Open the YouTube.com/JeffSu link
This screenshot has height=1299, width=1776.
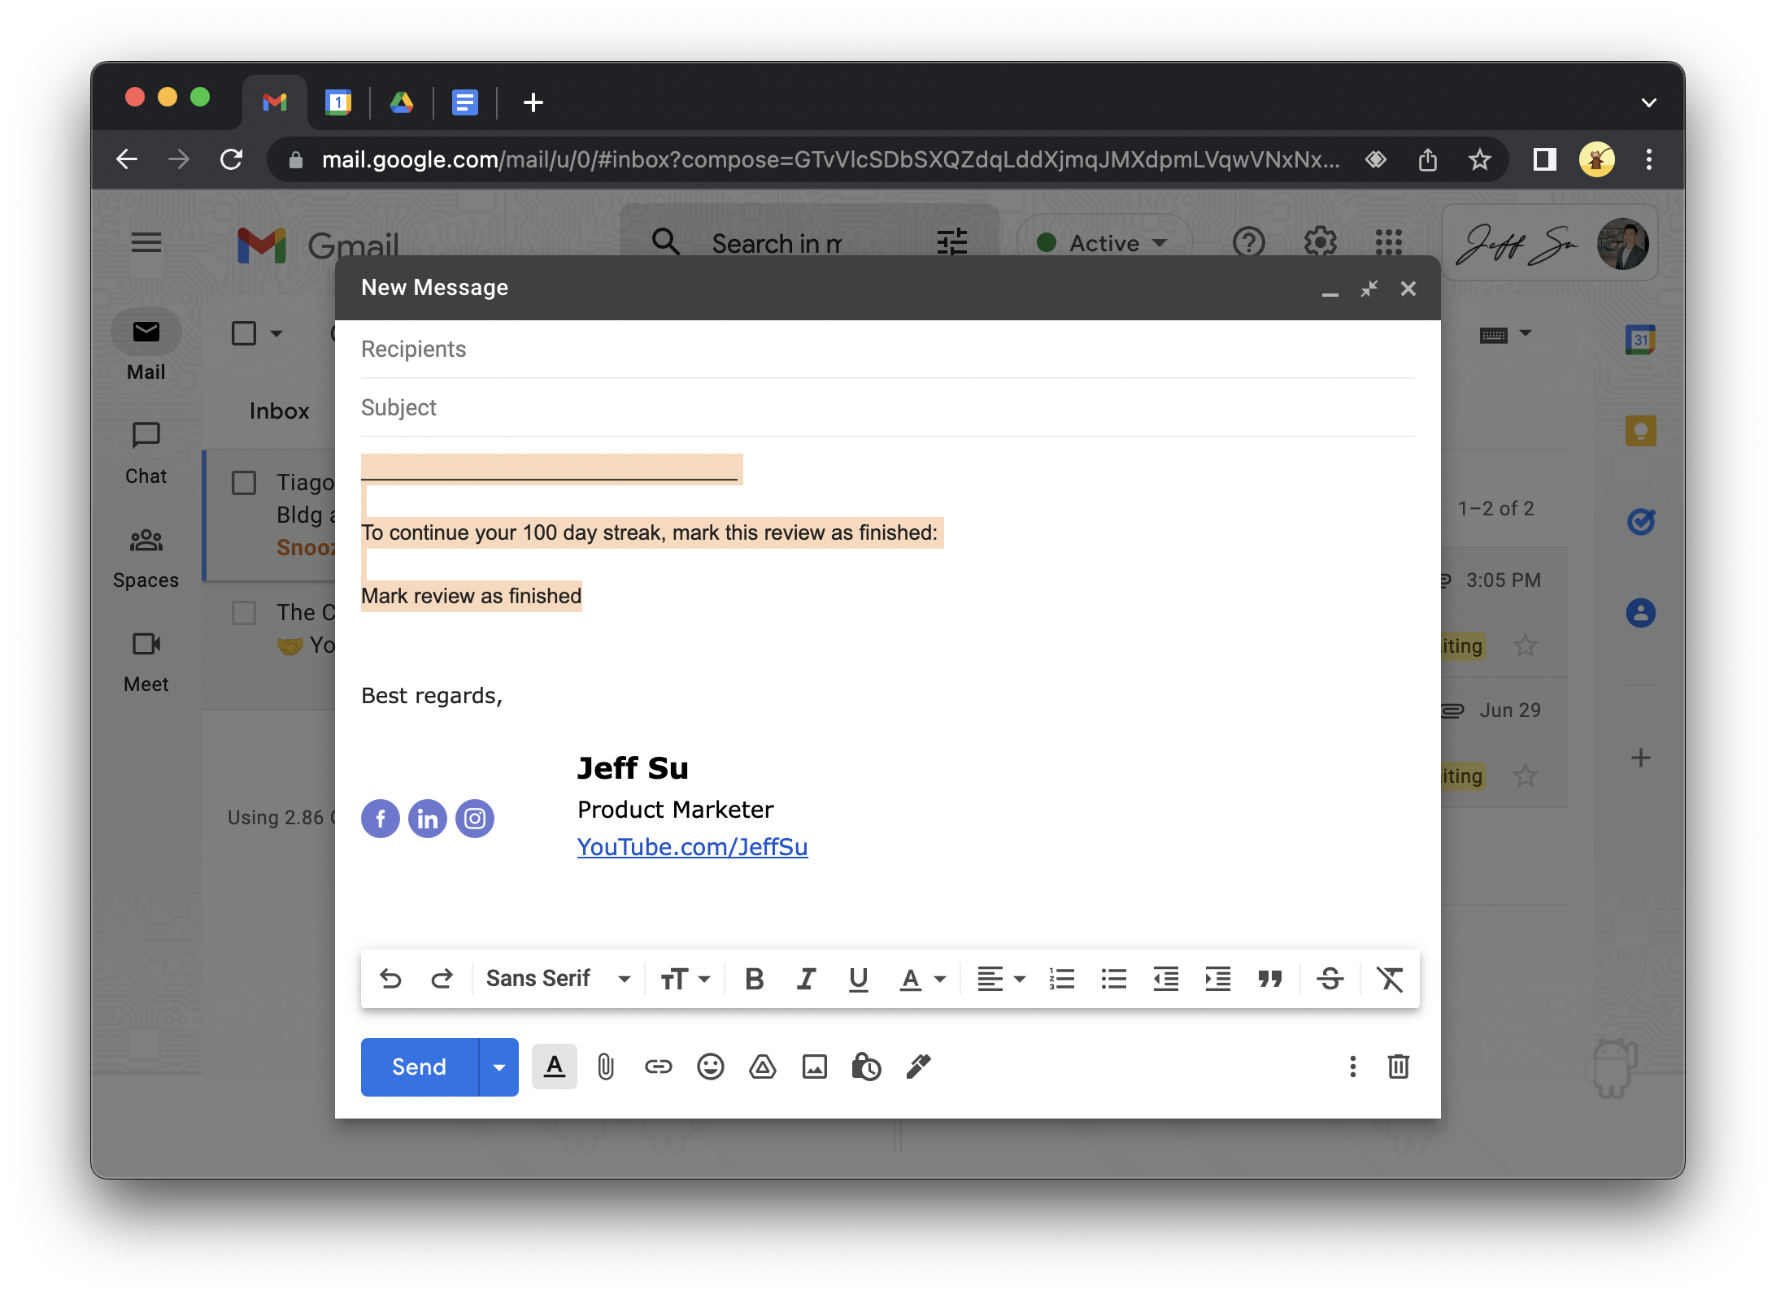[x=692, y=847]
